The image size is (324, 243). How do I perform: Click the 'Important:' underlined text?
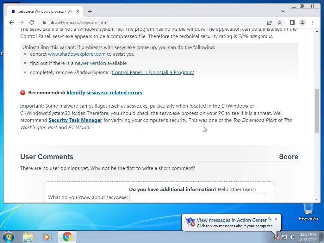pyautogui.click(x=32, y=106)
